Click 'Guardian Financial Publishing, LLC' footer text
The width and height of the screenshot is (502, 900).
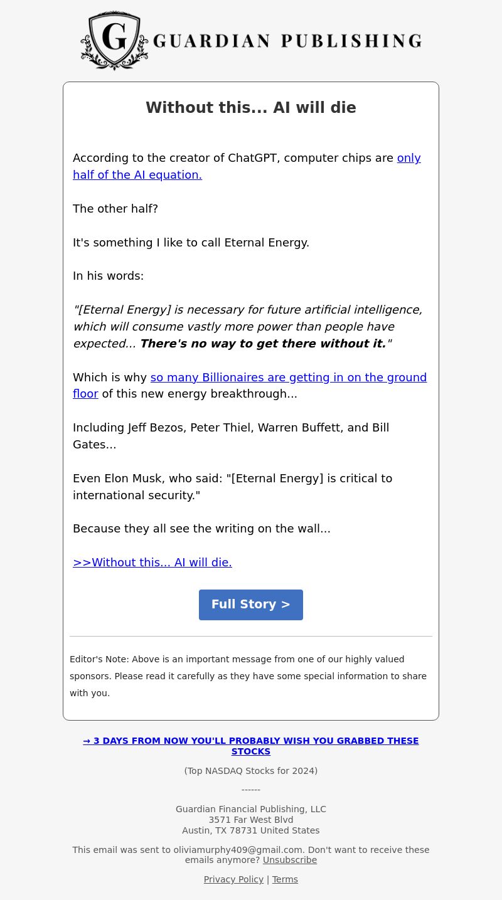[x=251, y=809]
